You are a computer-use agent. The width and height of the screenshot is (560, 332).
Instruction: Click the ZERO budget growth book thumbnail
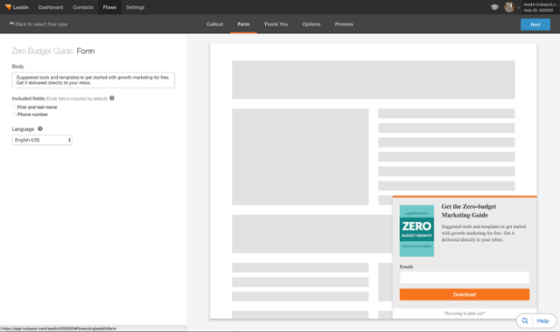point(416,231)
